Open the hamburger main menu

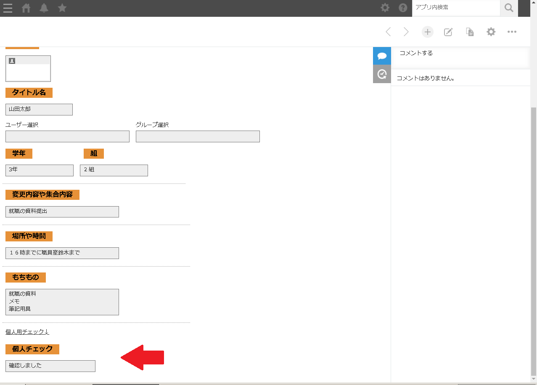pos(8,8)
